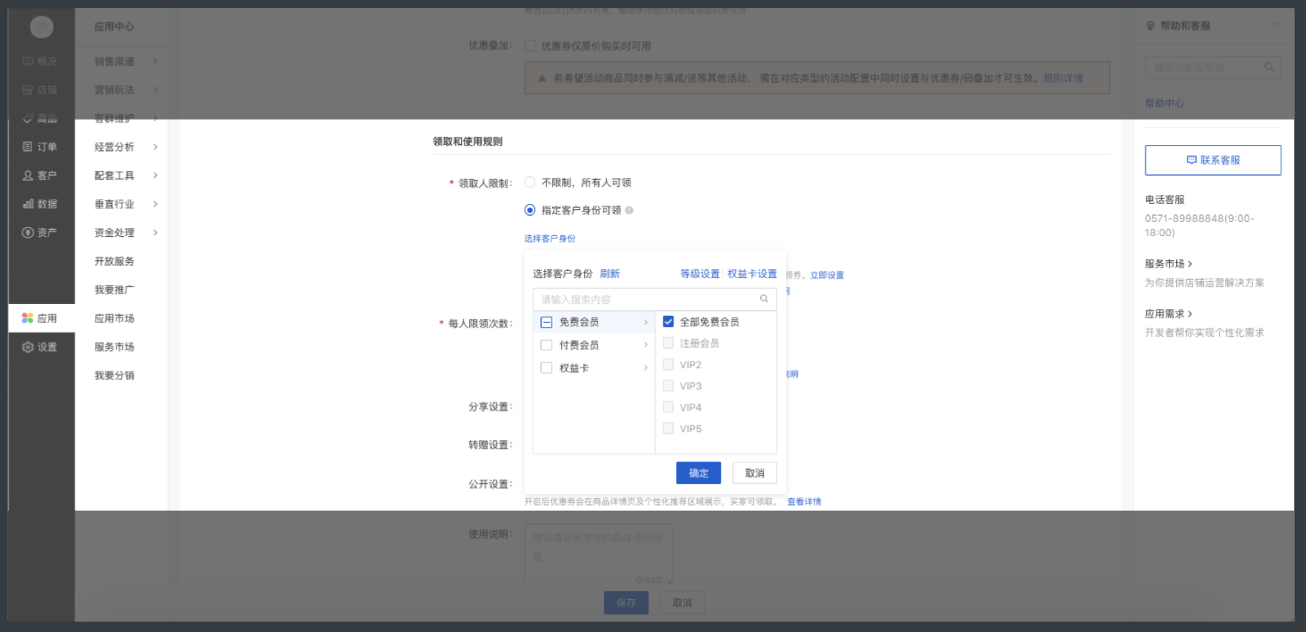The image size is (1306, 632).
Task: Click the 订单 icon in left sidebar
Action: click(28, 147)
